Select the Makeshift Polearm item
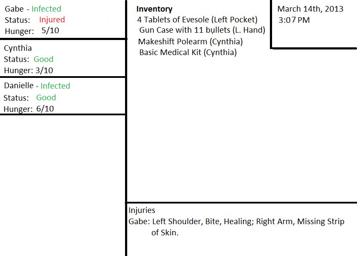The height and width of the screenshot is (256, 357). click(190, 42)
